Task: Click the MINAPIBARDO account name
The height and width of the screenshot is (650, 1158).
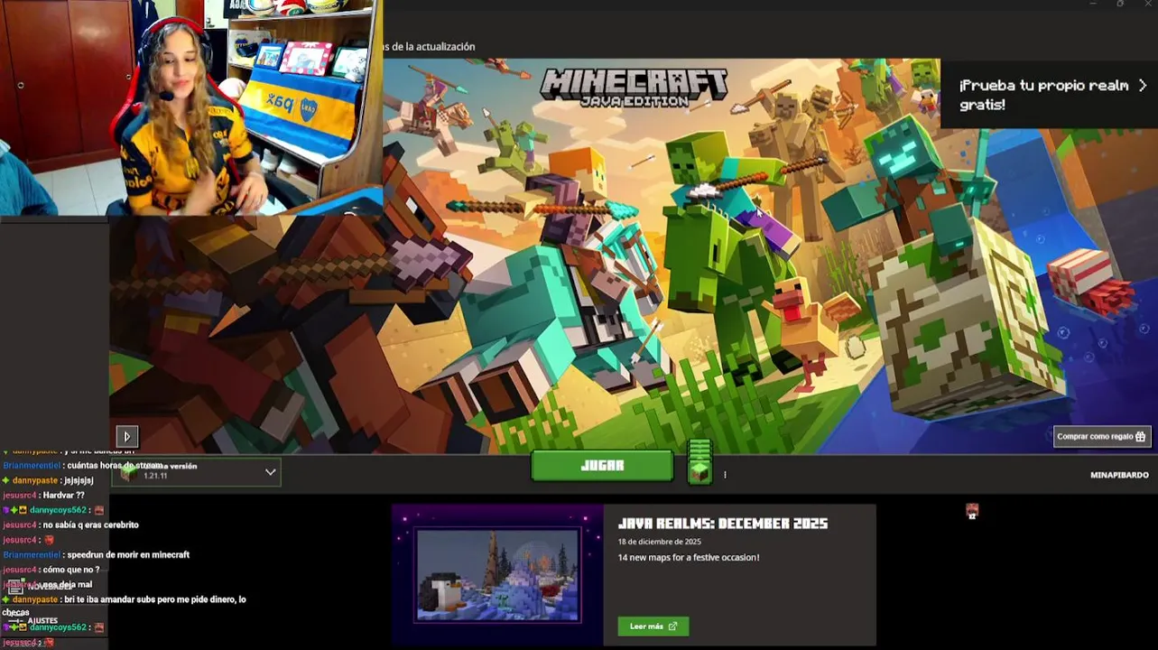Action: (x=1119, y=475)
